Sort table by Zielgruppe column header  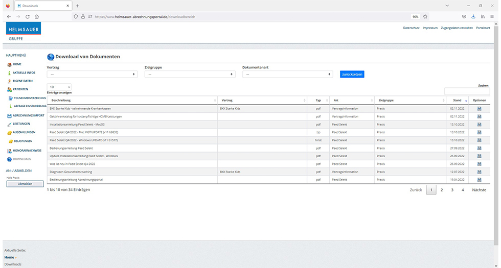[410, 100]
